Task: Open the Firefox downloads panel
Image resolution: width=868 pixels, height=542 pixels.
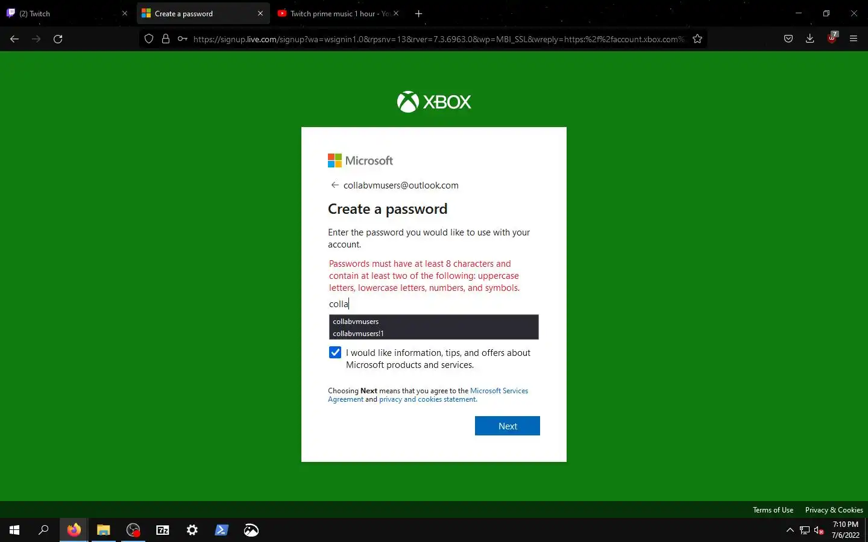Action: point(810,39)
